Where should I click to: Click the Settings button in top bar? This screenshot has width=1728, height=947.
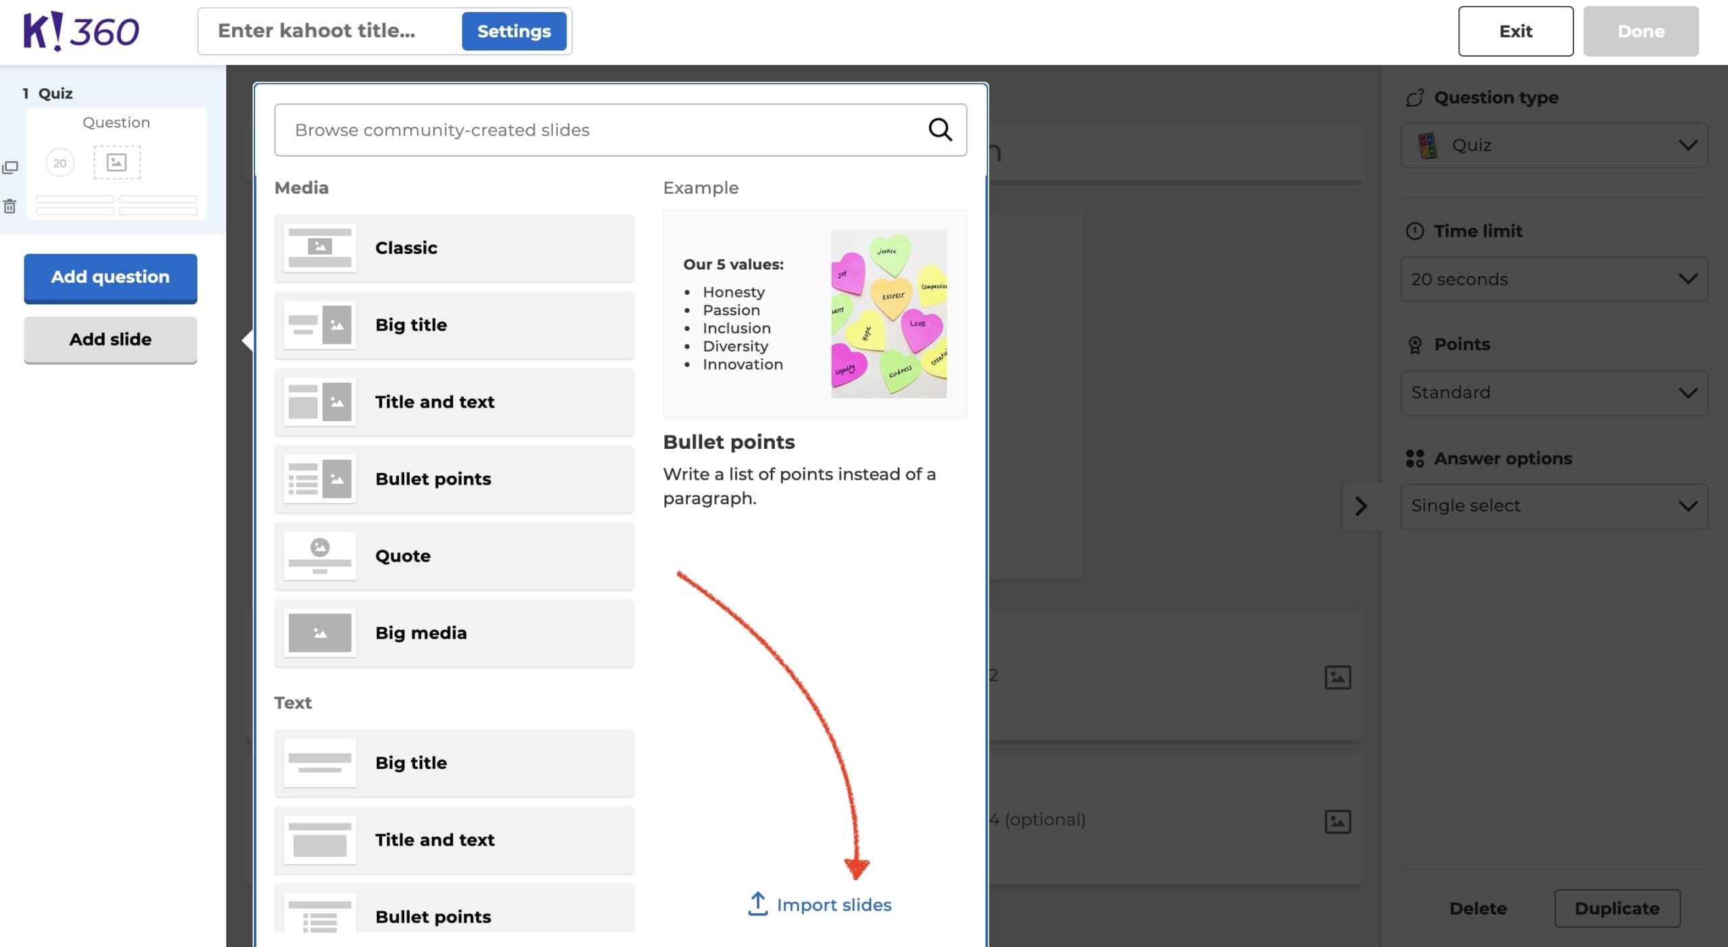[514, 30]
